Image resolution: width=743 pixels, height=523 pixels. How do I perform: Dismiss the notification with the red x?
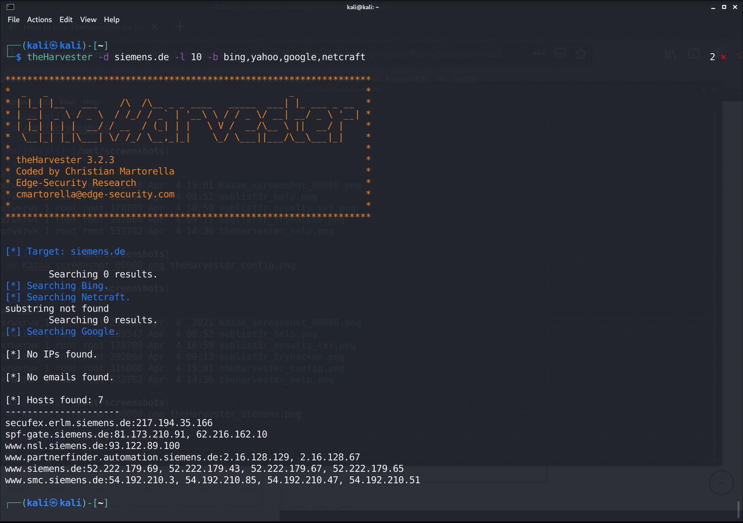(x=723, y=57)
